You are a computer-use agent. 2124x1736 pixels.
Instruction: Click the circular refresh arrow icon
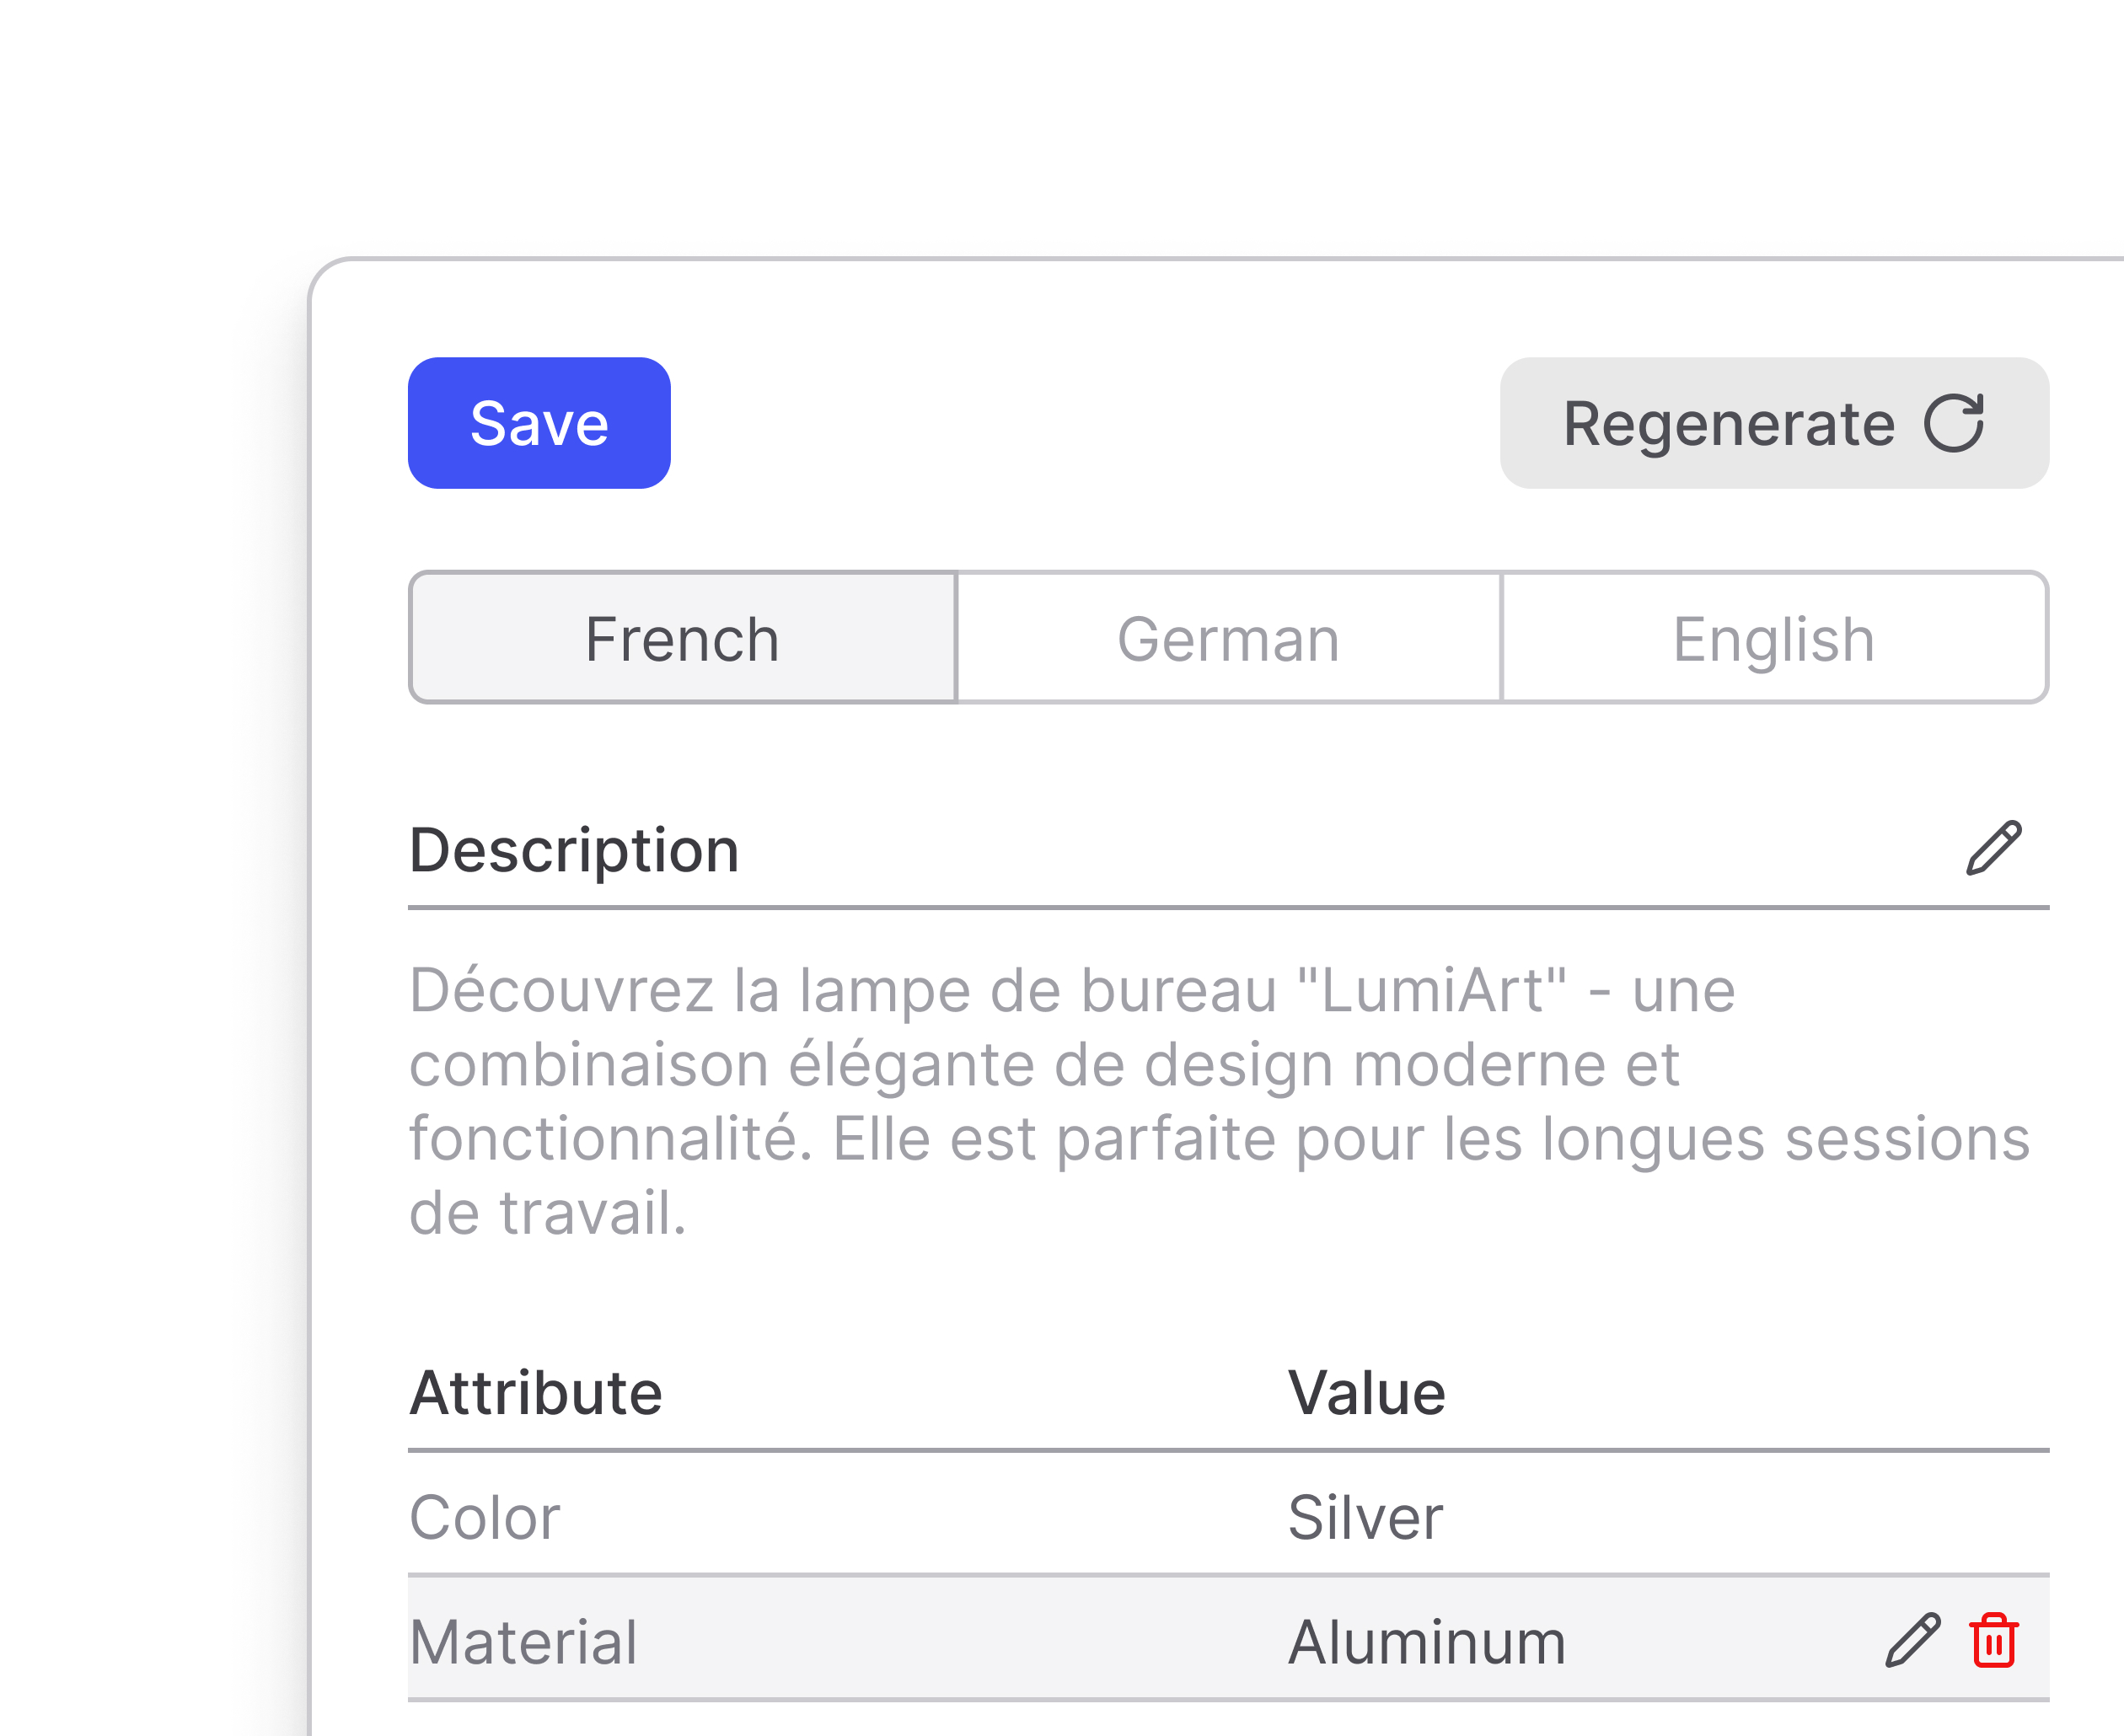point(1954,423)
